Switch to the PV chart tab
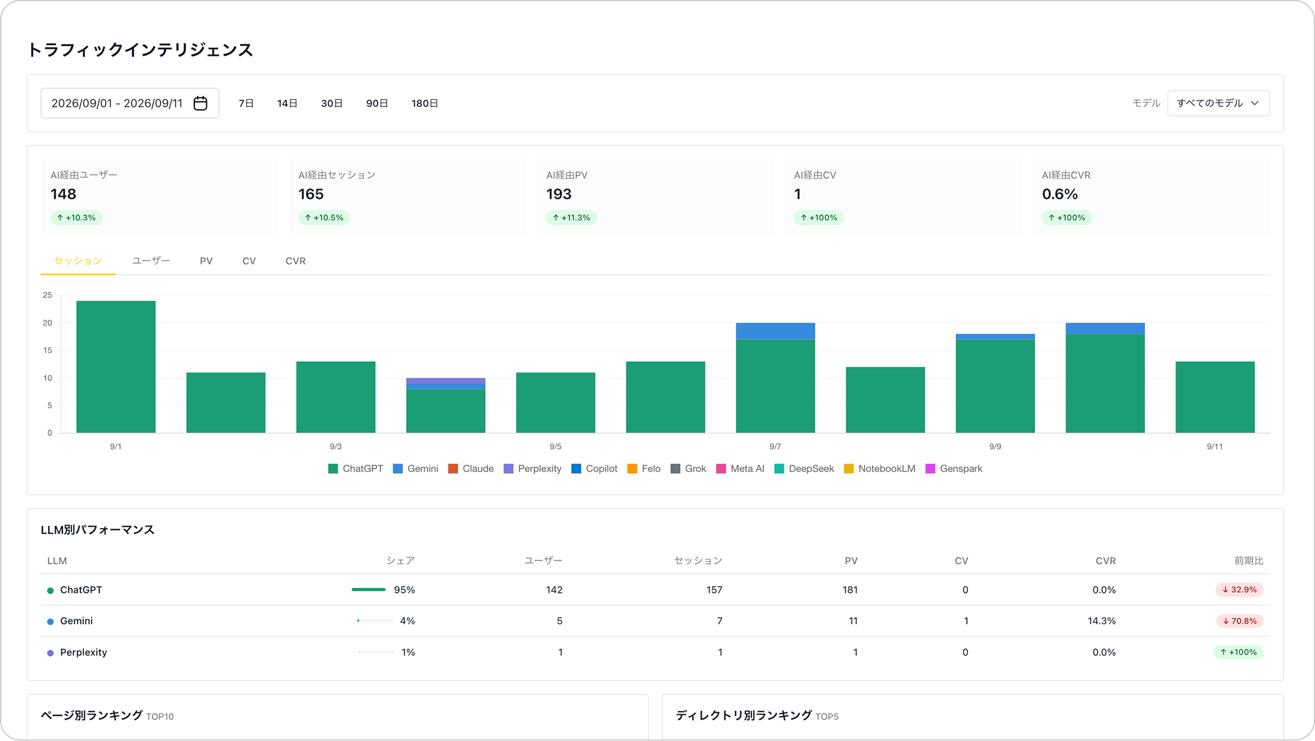The height and width of the screenshot is (741, 1315). (206, 261)
